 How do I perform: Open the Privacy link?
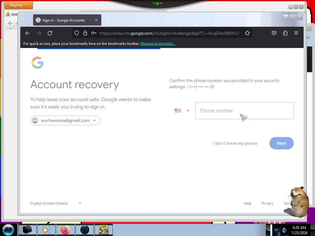point(267,203)
